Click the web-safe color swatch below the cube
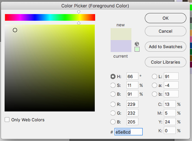The image size is (192, 141). click(137, 49)
